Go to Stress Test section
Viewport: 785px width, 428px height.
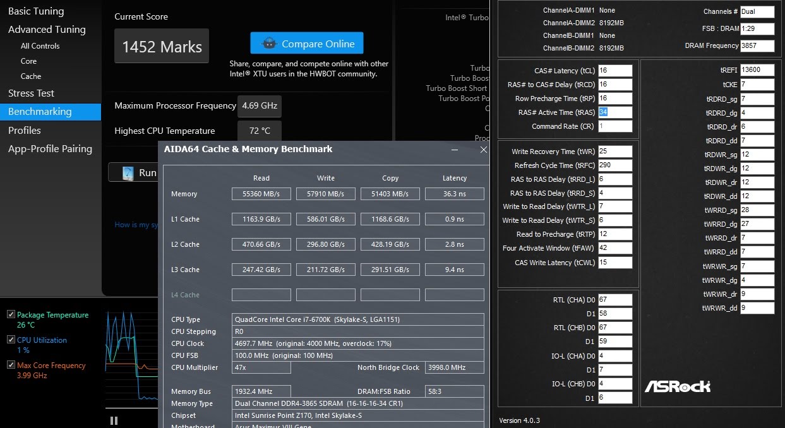click(31, 93)
